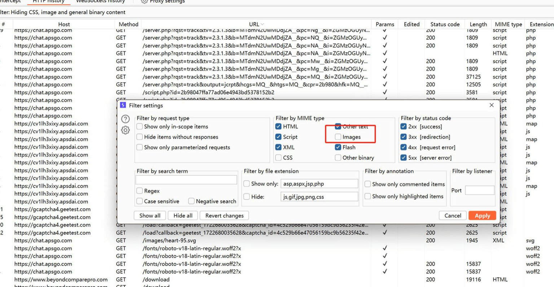
Task: Select the row with length 12505
Action: (277, 84)
